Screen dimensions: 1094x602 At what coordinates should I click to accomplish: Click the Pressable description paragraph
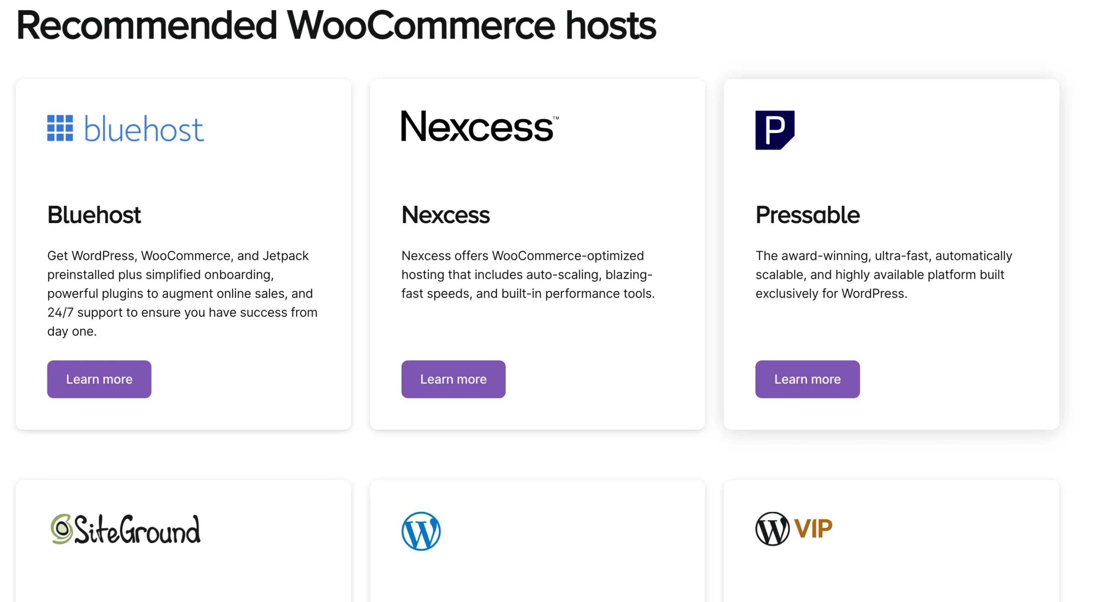click(x=884, y=274)
